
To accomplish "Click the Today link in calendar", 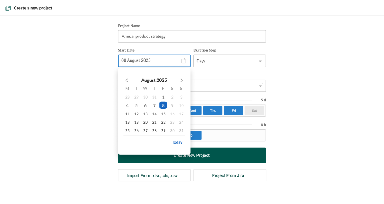I will point(177,142).
